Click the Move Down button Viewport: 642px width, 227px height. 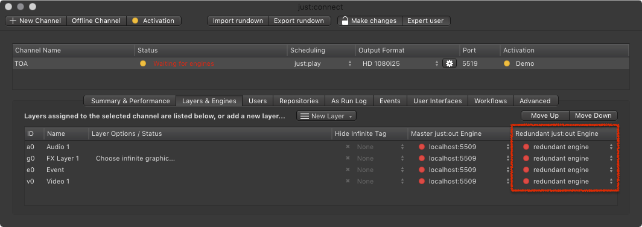tap(593, 115)
